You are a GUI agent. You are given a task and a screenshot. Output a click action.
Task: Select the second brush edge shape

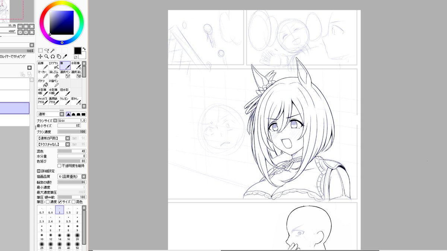tap(74, 114)
